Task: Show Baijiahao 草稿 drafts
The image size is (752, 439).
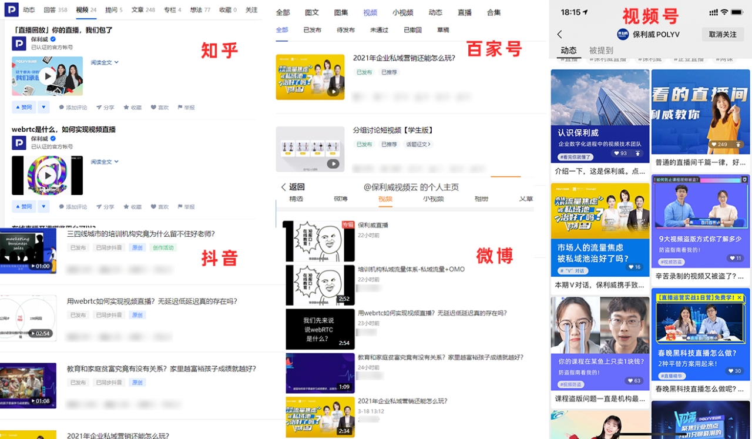Action: point(442,30)
